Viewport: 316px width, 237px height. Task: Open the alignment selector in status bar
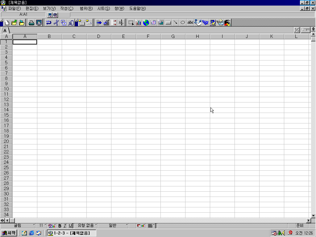tap(151, 226)
